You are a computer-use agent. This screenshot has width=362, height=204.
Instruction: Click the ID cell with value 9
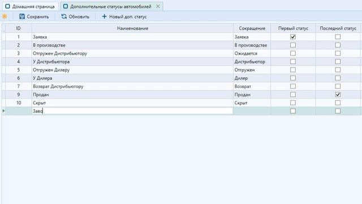tap(19, 95)
